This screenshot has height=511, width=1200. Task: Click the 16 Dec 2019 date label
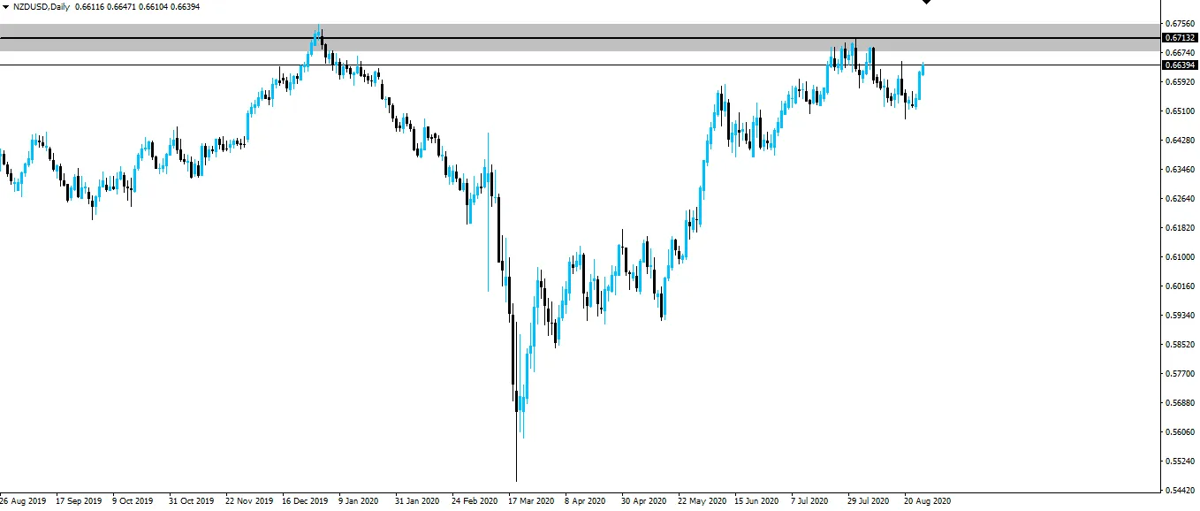tap(306, 501)
